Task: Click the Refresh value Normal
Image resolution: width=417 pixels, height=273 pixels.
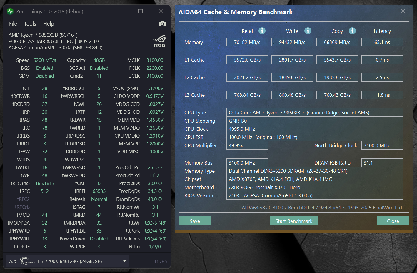Action: (99, 199)
